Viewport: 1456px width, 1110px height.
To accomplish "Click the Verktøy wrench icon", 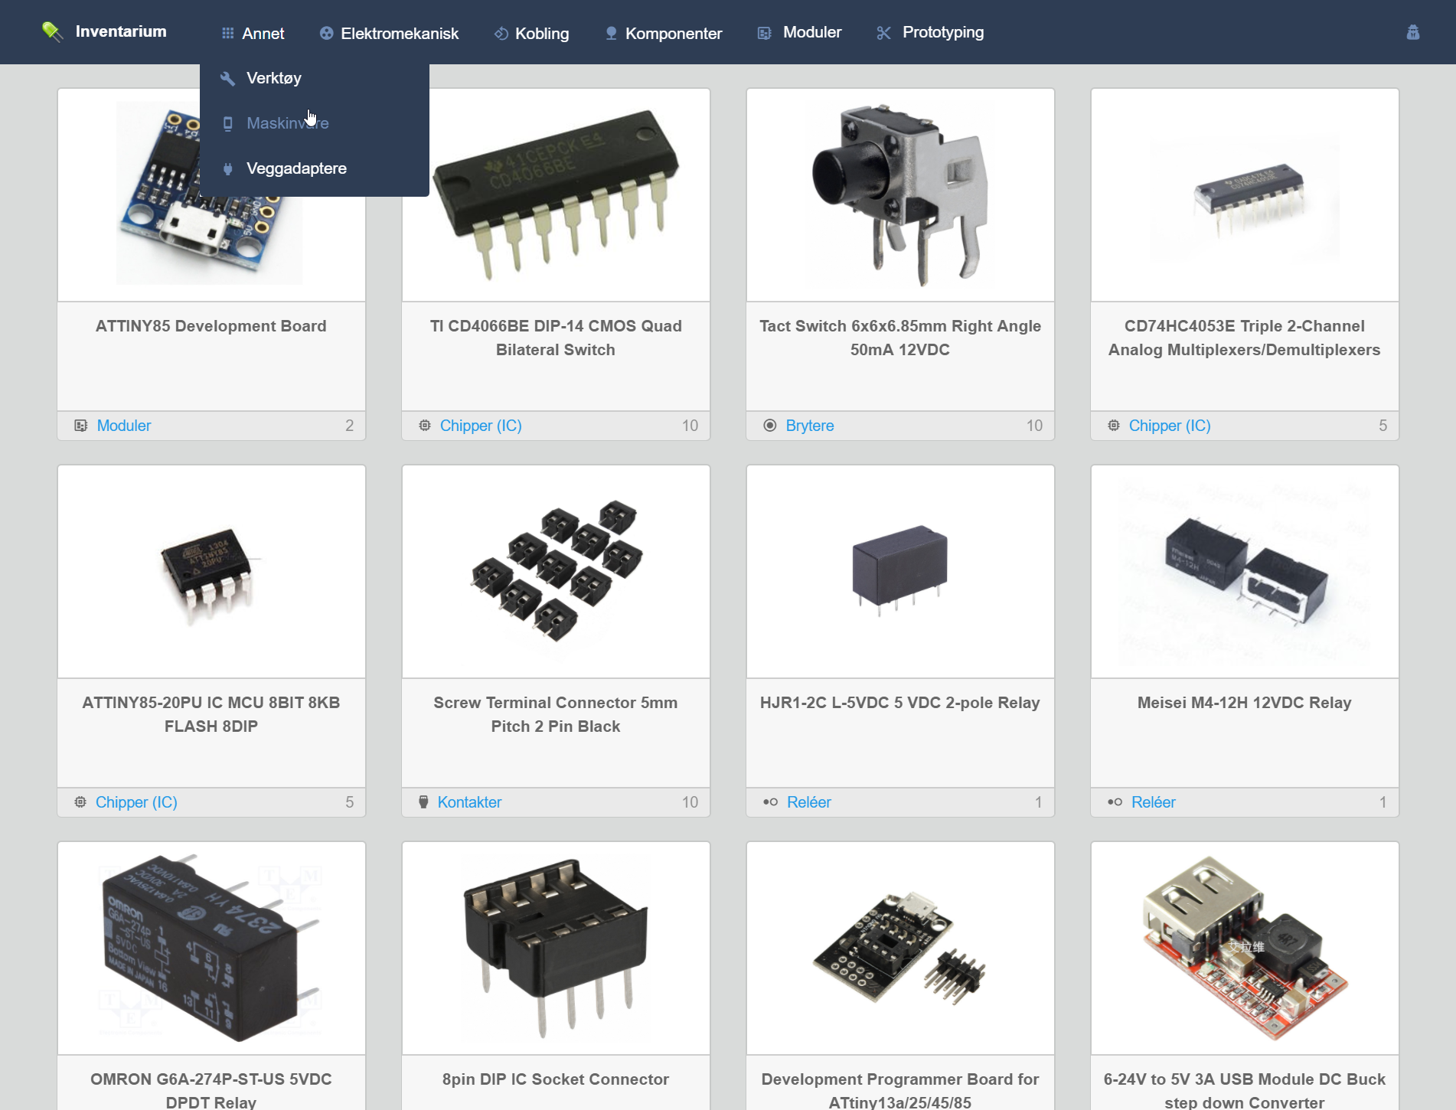I will click(227, 78).
